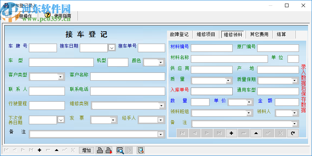Image resolution: width=312 pixels, height=156 pixels.
Task: Click the 车型 input field
Action: 61,62
